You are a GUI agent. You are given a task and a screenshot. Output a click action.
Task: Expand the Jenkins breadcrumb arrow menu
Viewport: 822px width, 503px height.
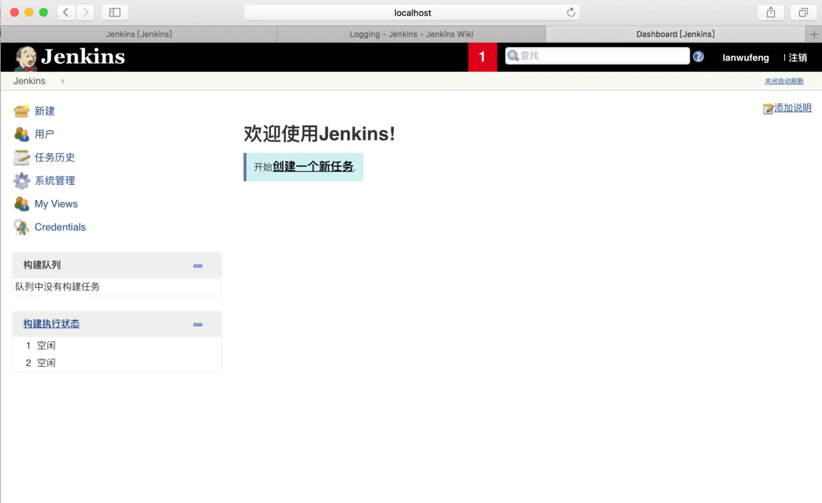point(63,81)
